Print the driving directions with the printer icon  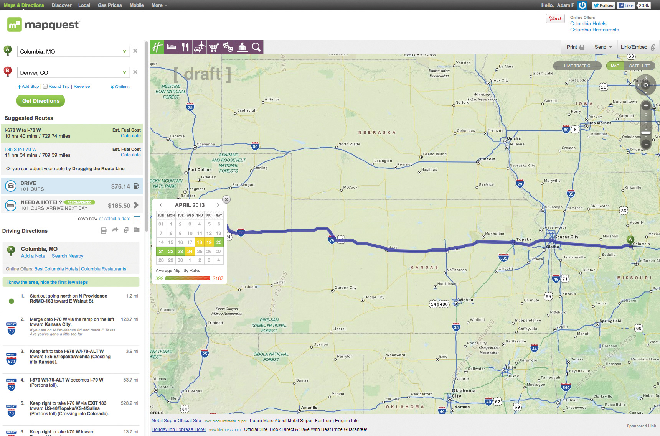tap(103, 230)
